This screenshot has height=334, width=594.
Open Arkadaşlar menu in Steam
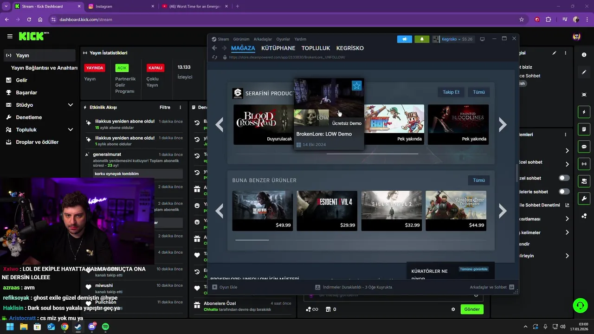(263, 39)
